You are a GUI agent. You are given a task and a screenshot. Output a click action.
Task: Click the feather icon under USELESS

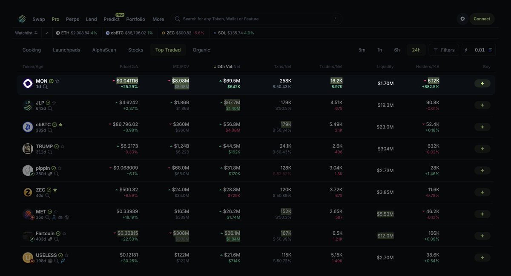click(63, 261)
